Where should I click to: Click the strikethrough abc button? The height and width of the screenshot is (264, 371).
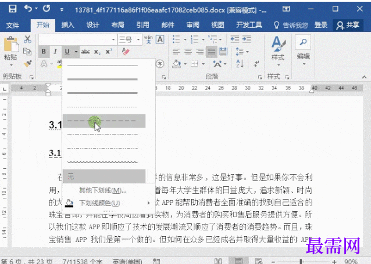click(x=85, y=52)
